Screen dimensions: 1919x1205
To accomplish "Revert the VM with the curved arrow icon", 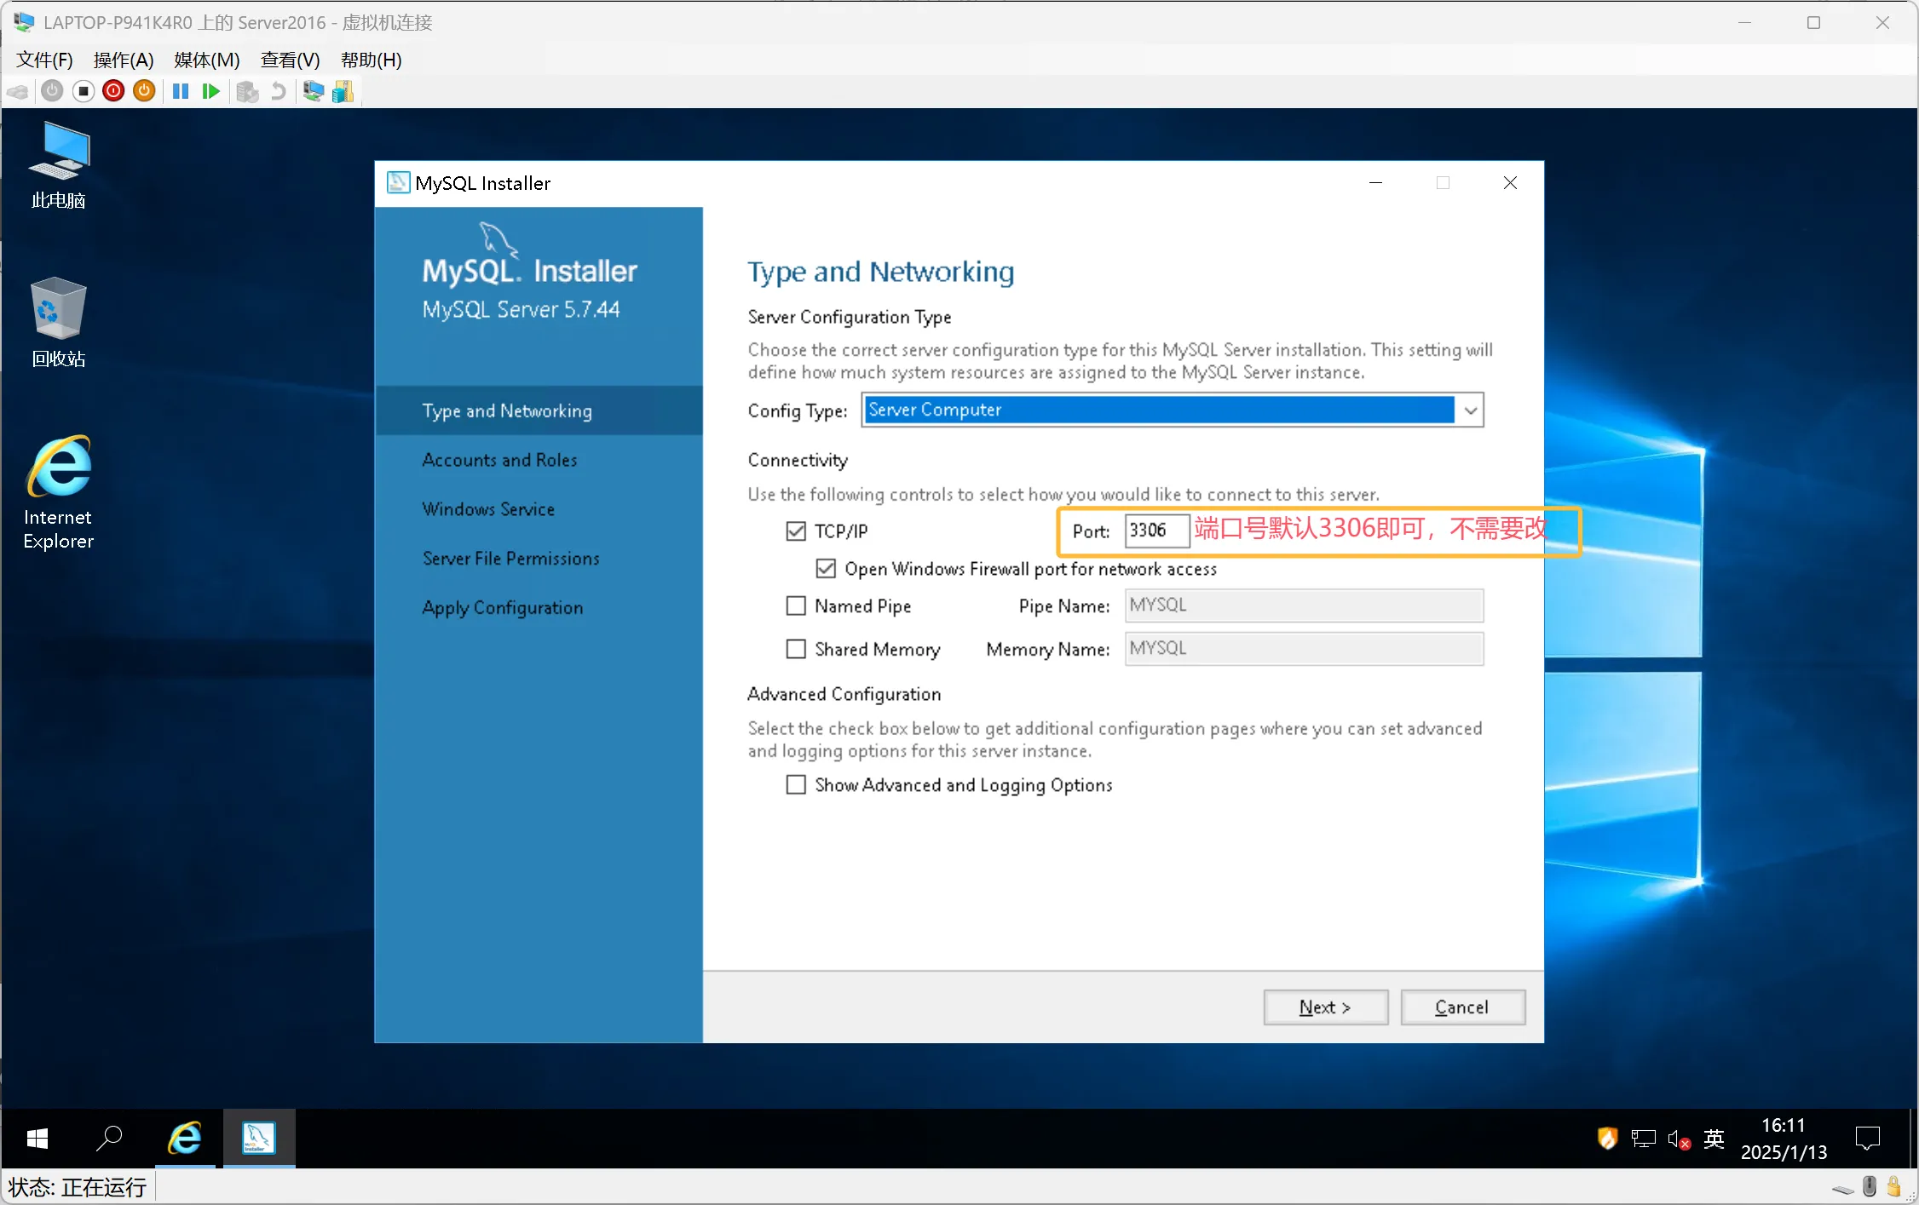I will click(x=278, y=91).
